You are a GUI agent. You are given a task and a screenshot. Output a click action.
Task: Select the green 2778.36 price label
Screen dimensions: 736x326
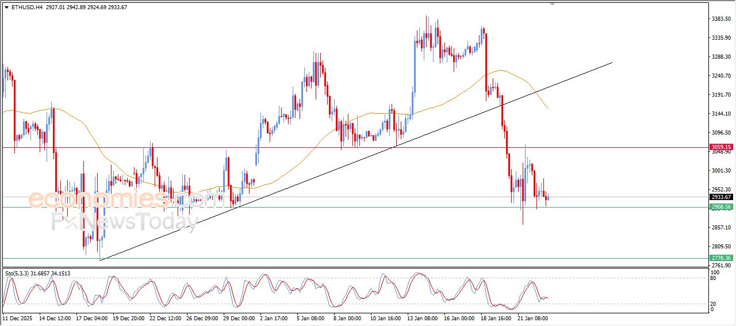(x=720, y=258)
